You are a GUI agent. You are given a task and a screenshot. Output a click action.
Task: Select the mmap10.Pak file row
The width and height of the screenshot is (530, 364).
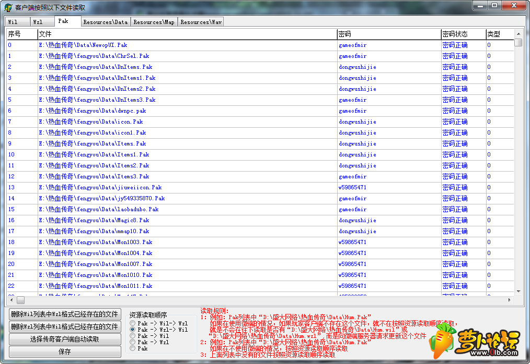coord(260,232)
